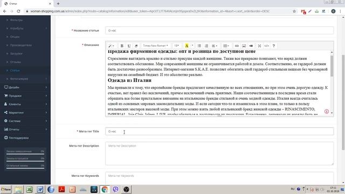345x194 pixels.
Task: Open the table insert dropdown
Action: (226, 46)
